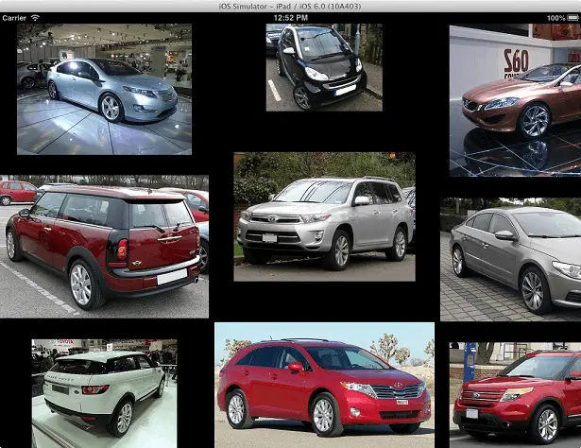The width and height of the screenshot is (581, 448).
Task: Click the S60 sign in Volvo photo
Action: click(516, 60)
